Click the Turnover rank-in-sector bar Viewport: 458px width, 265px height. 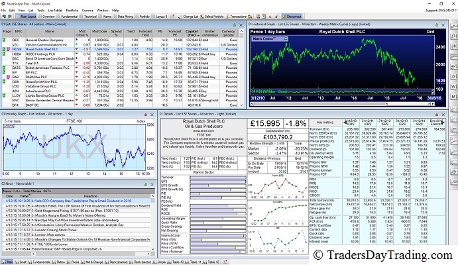218,178
